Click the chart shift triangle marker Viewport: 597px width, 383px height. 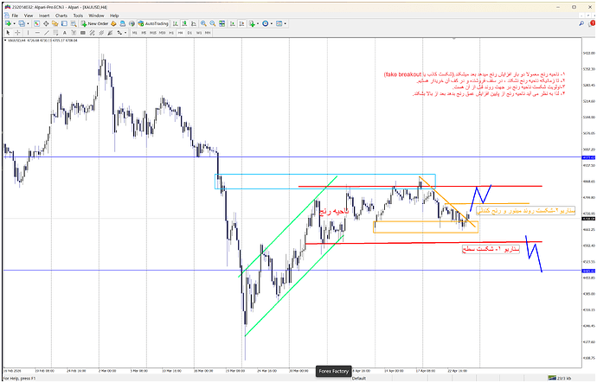click(453, 39)
